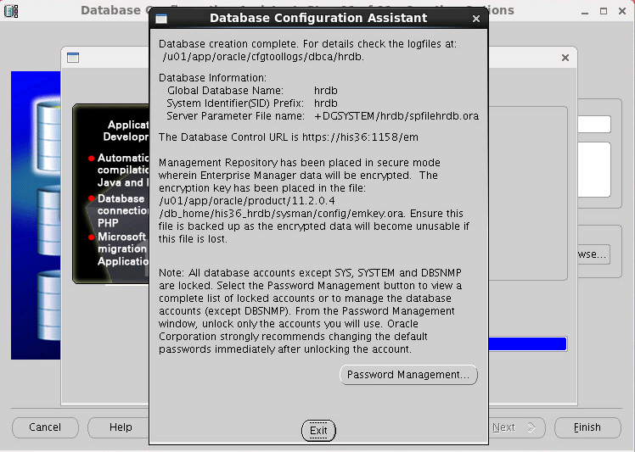Click the Cancel button in the main window
Image resolution: width=635 pixels, height=452 pixels.
45,427
